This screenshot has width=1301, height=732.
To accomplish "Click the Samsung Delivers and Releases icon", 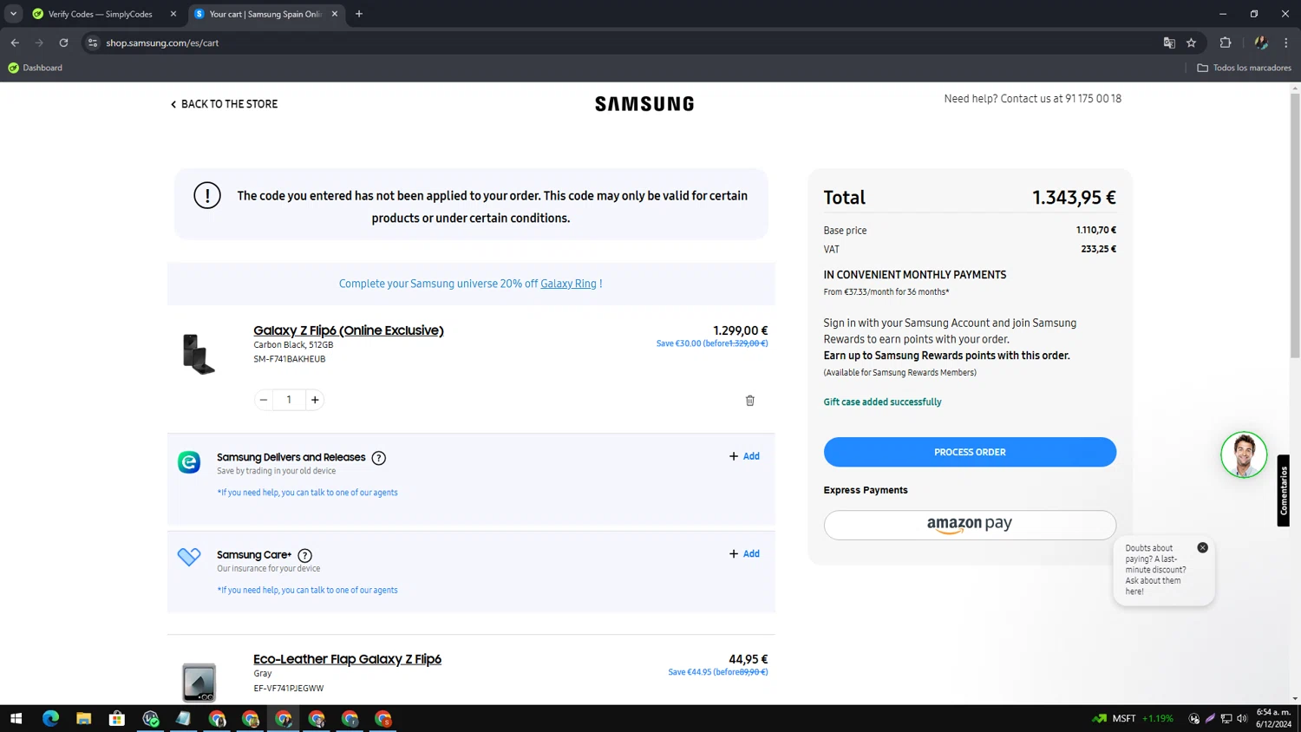I will 189,462.
